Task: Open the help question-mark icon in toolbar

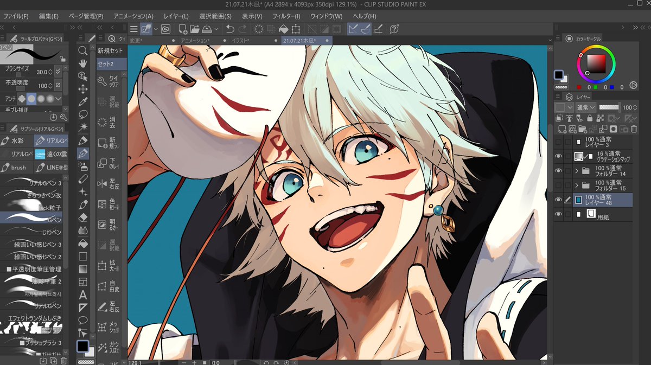Action: [394, 29]
